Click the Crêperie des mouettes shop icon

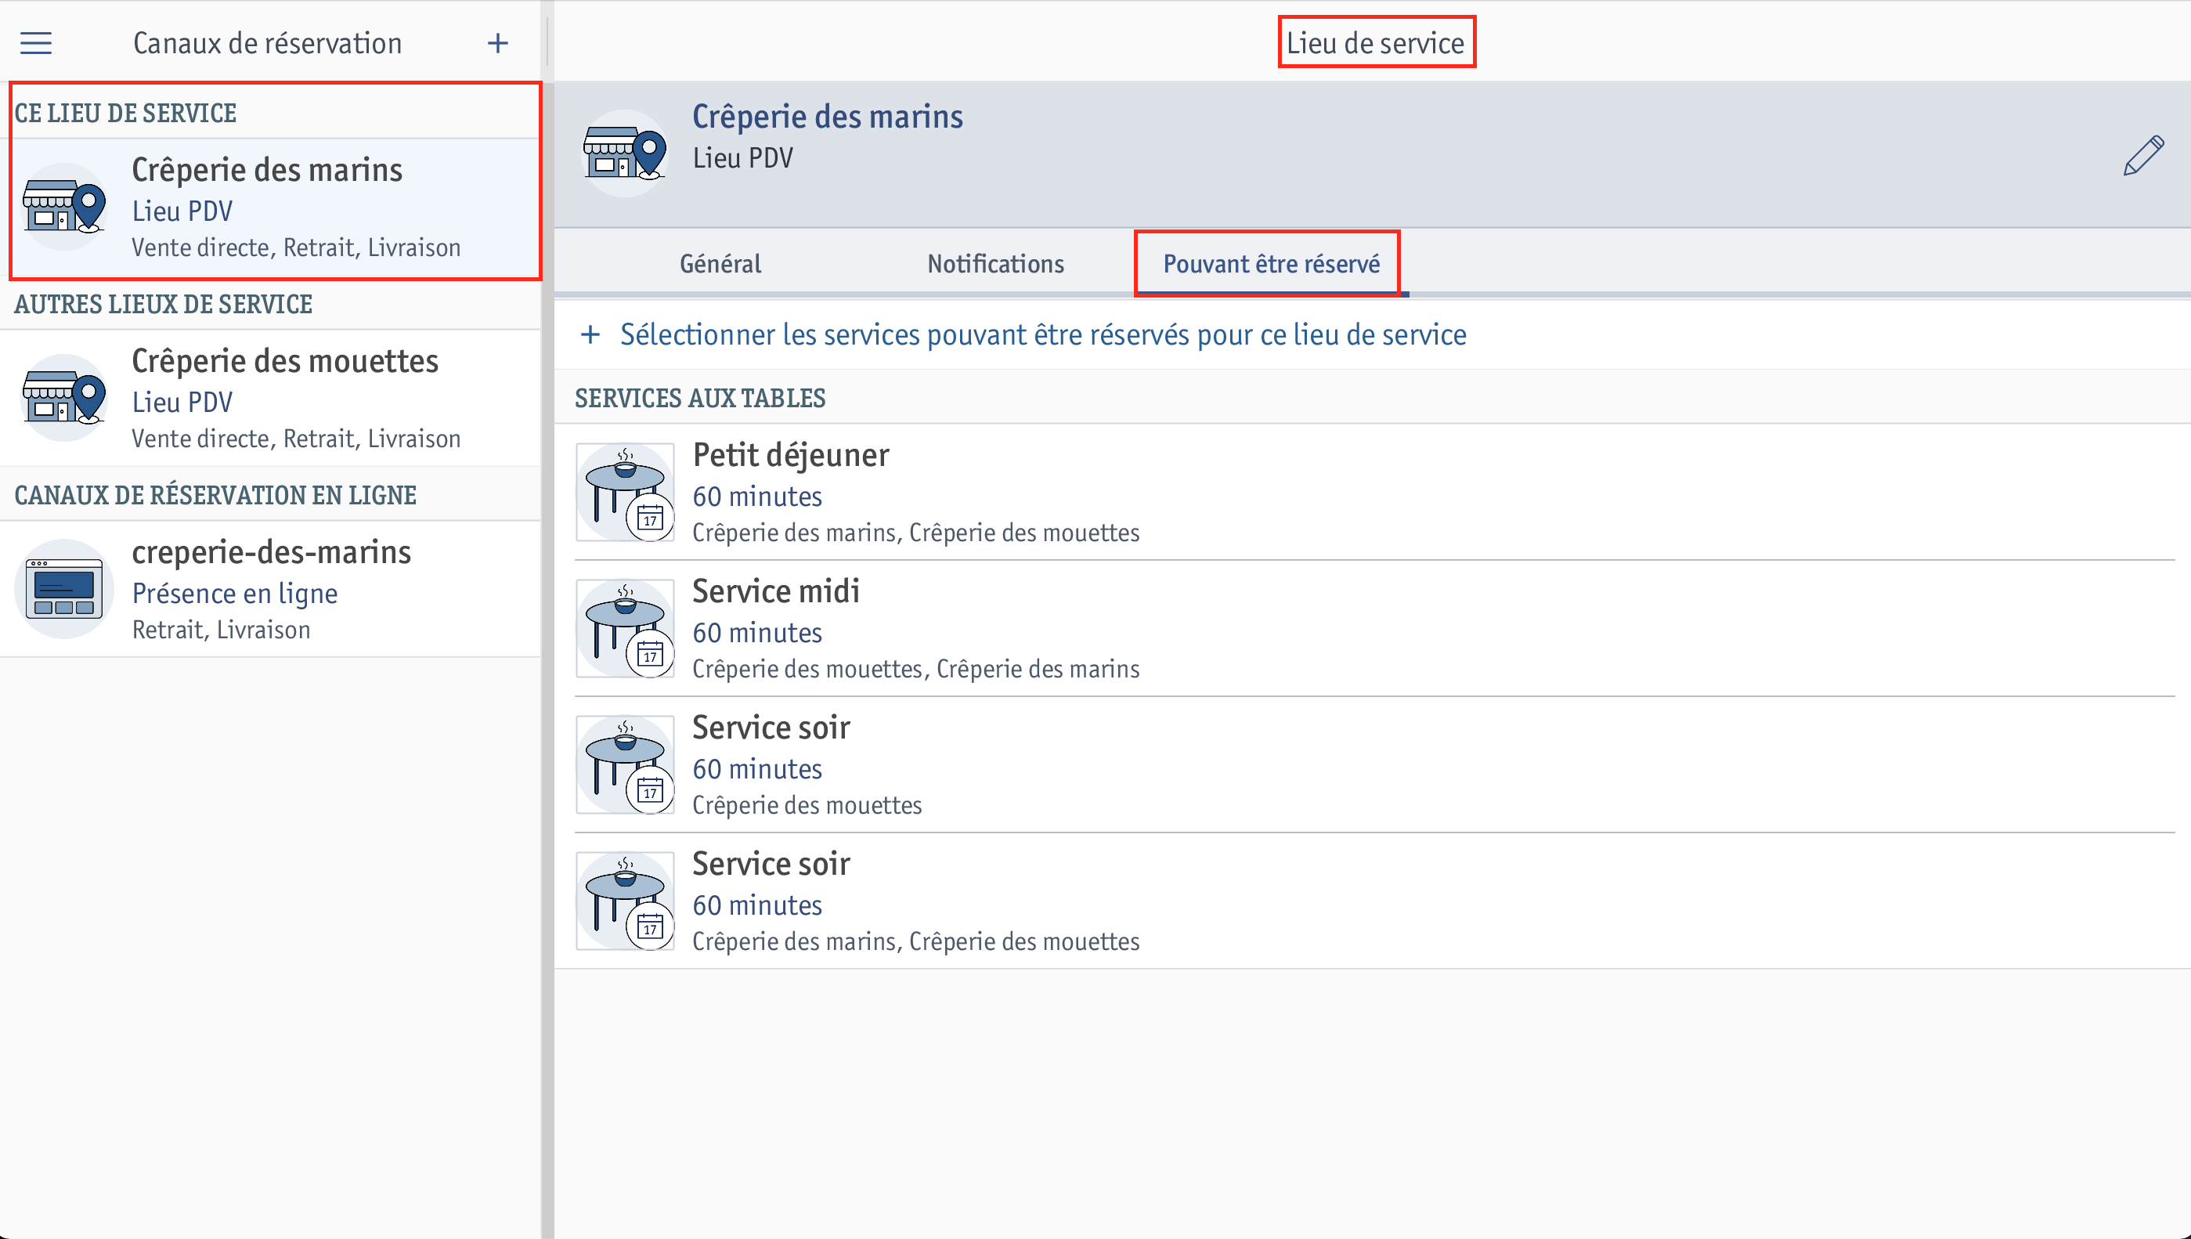click(x=63, y=397)
